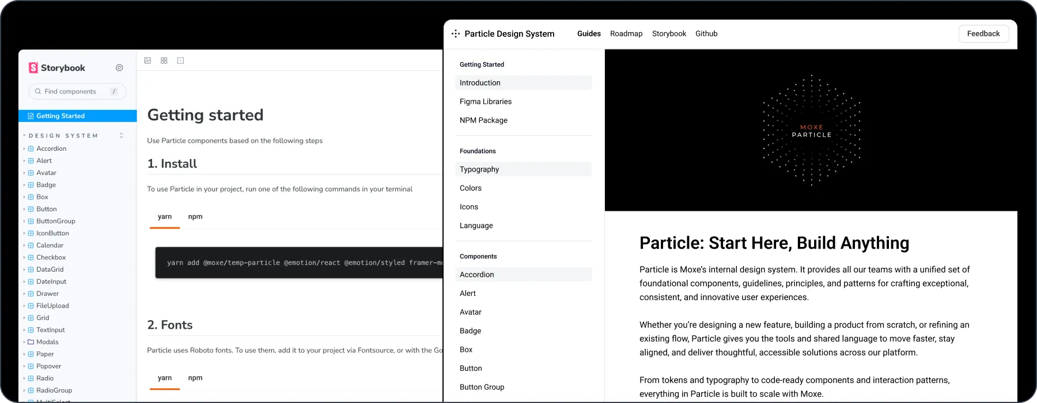Click the component icon next to Storybook Badge
Screen dimensions: 1037x403
click(31, 185)
